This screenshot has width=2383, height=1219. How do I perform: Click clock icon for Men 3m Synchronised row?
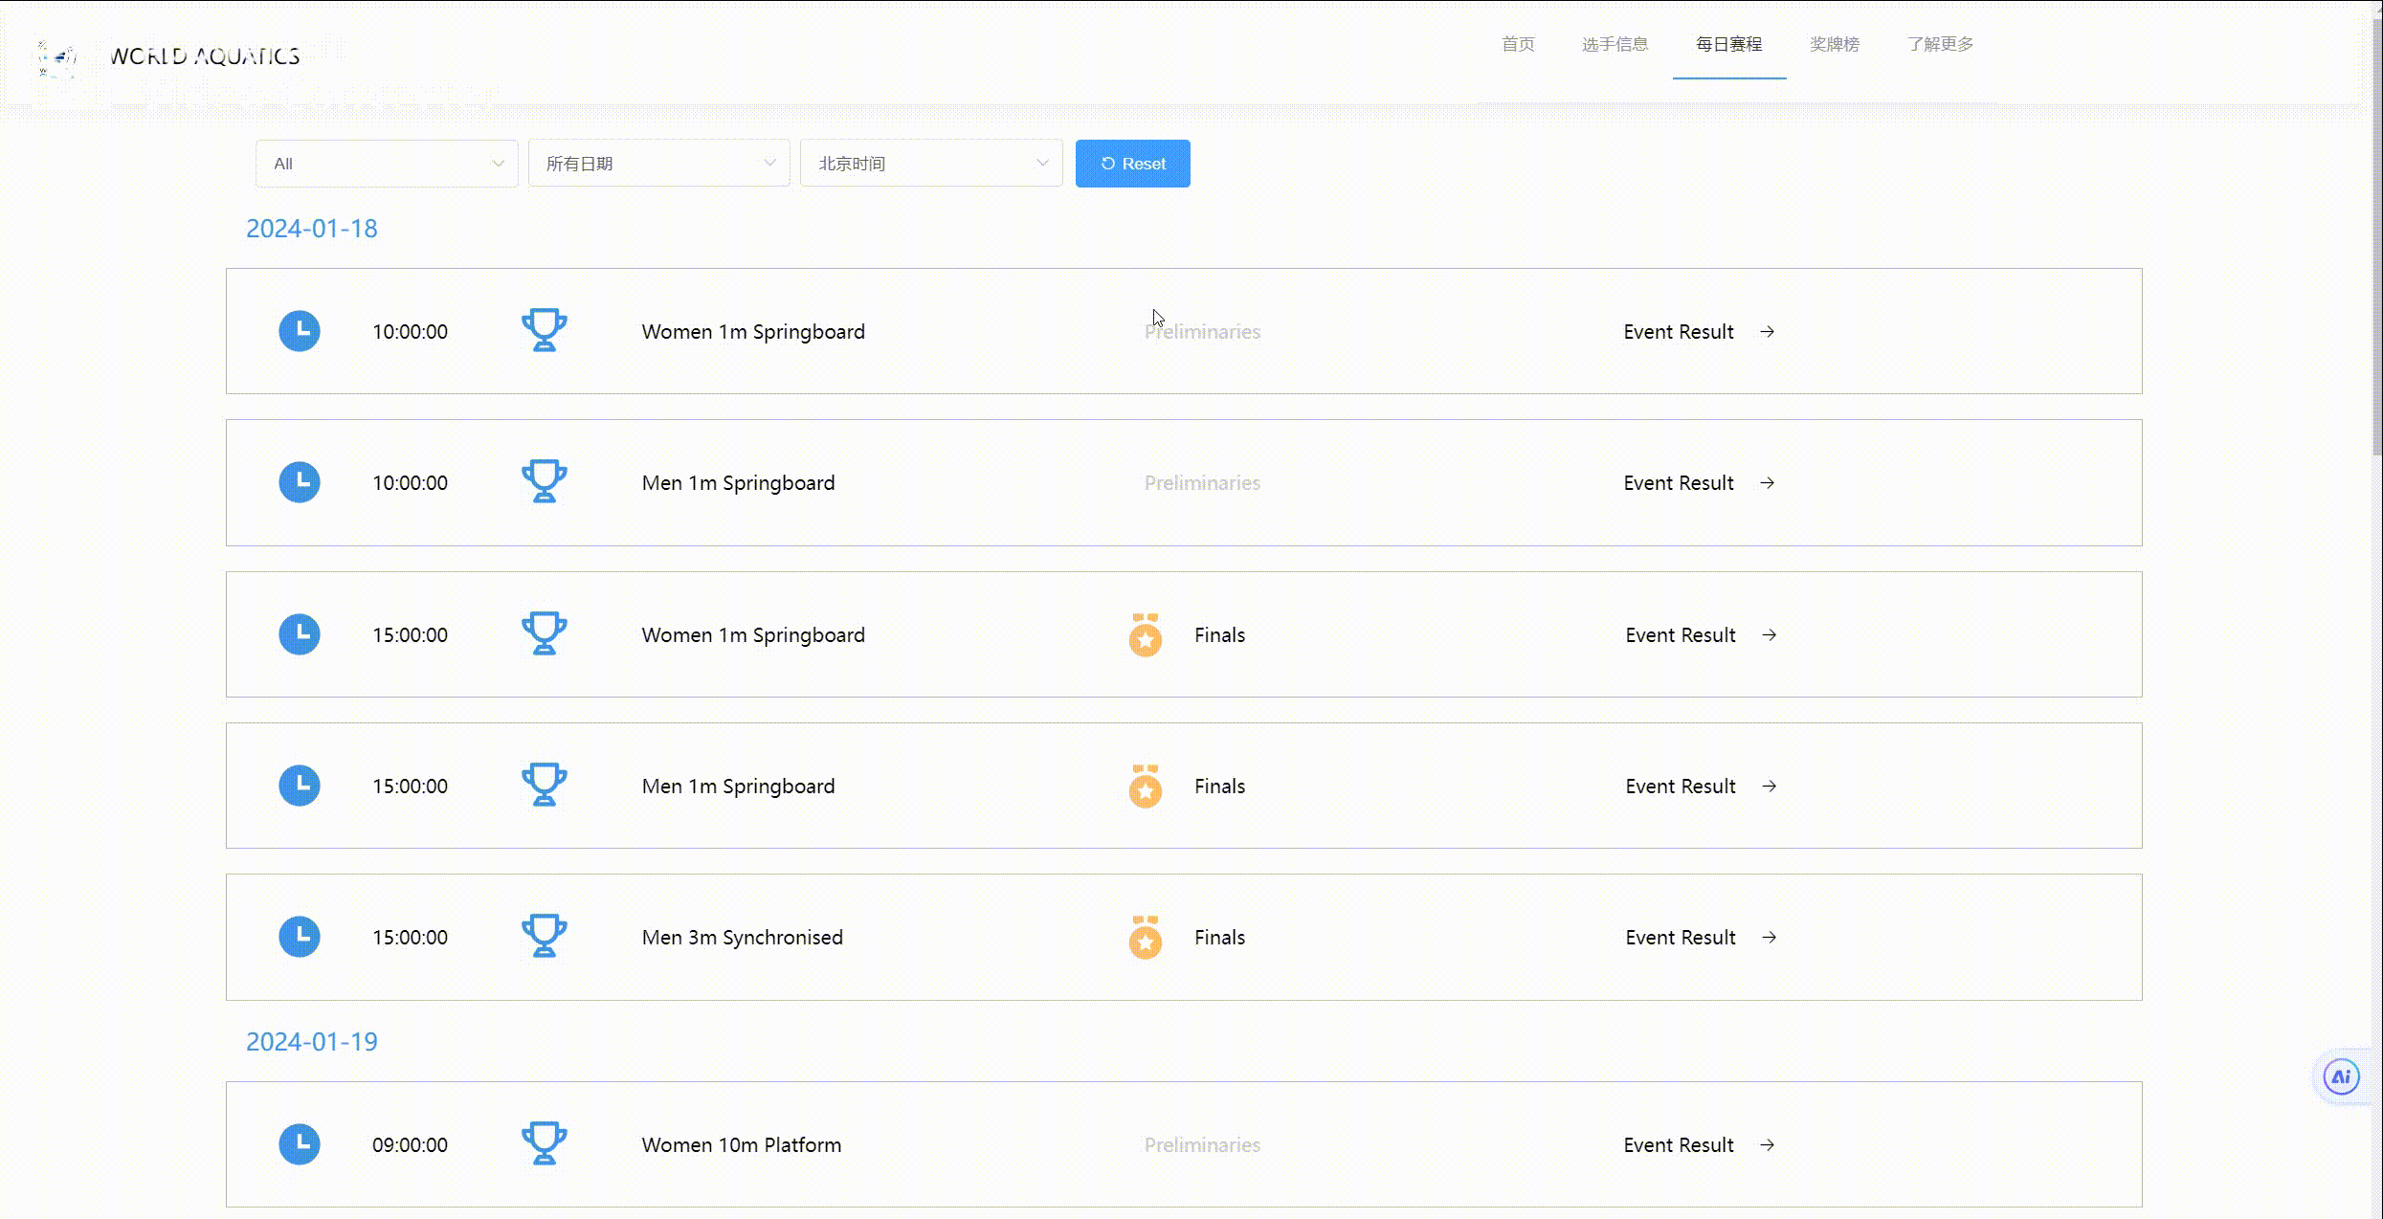[x=300, y=938]
